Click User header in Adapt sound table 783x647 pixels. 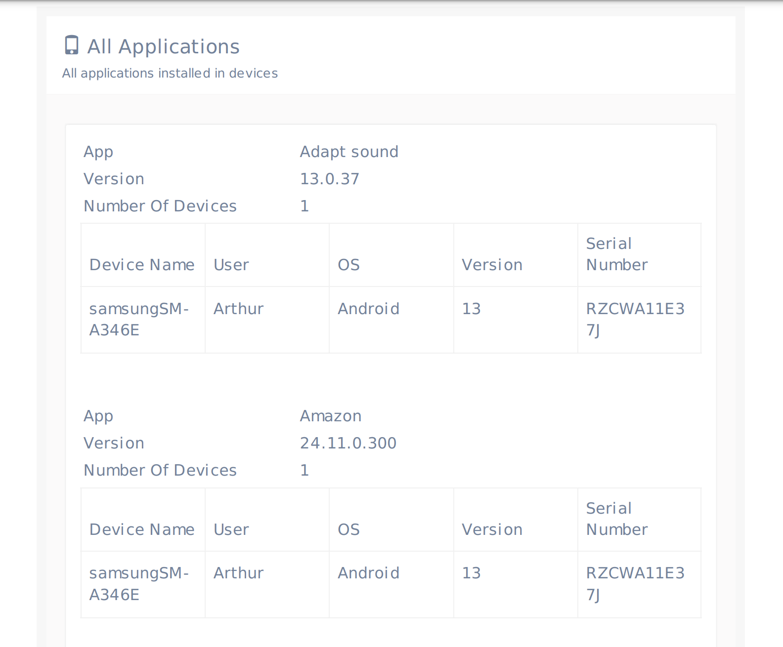(231, 265)
